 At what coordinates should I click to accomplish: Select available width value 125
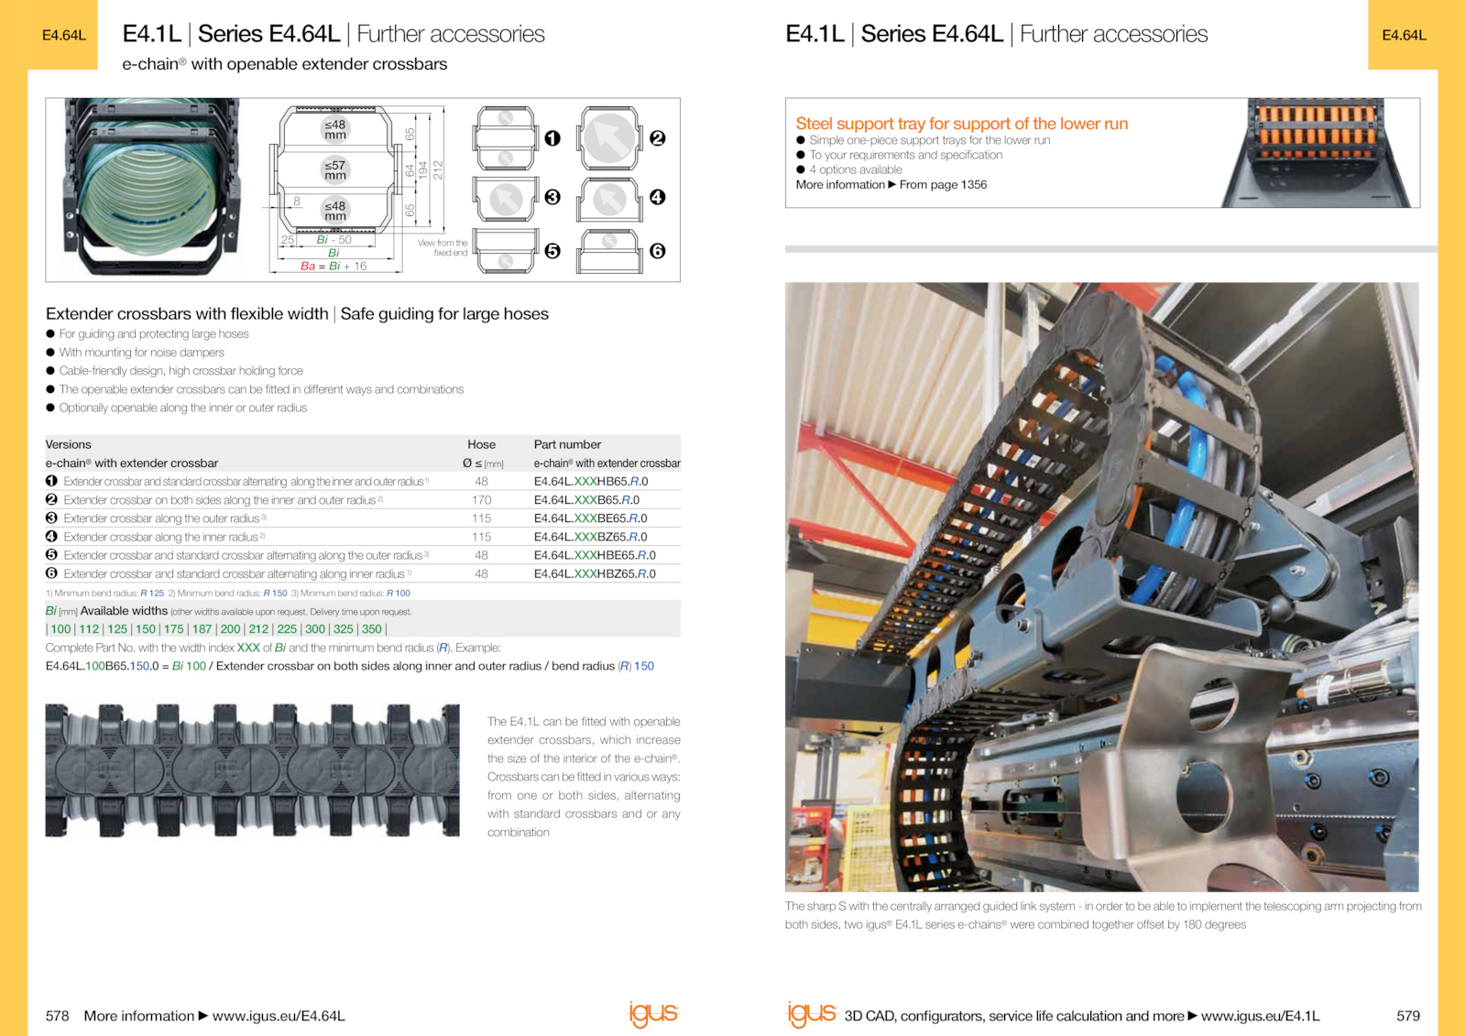pos(117,629)
